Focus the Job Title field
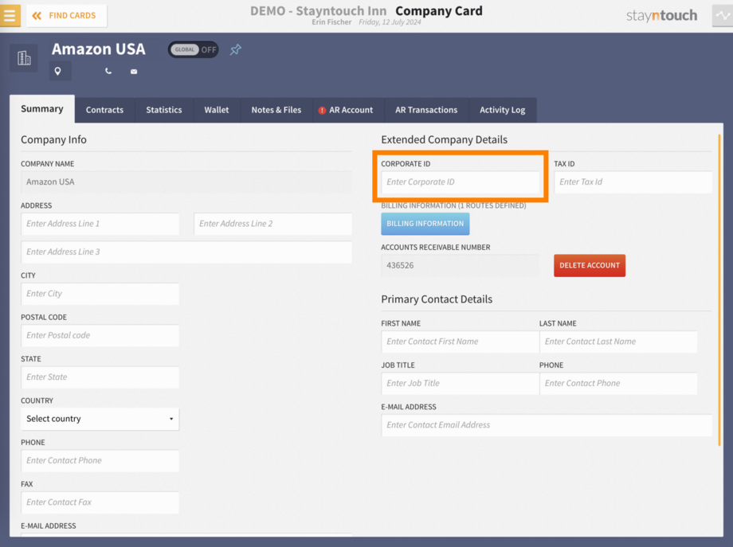Viewport: 733px width, 547px height. coord(460,383)
